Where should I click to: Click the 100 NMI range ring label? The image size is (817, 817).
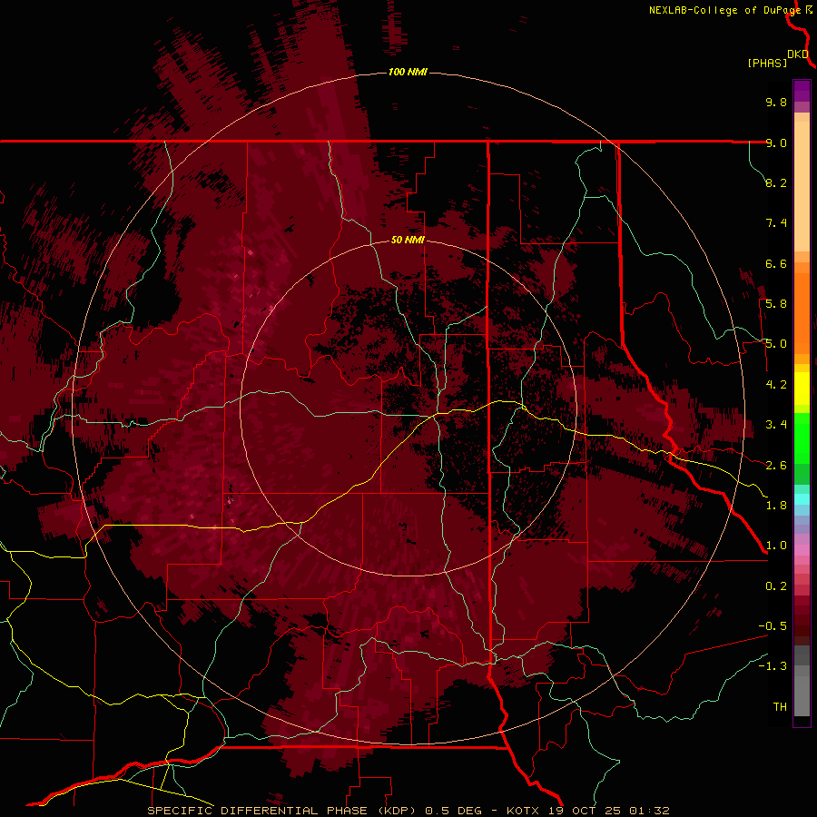[408, 72]
